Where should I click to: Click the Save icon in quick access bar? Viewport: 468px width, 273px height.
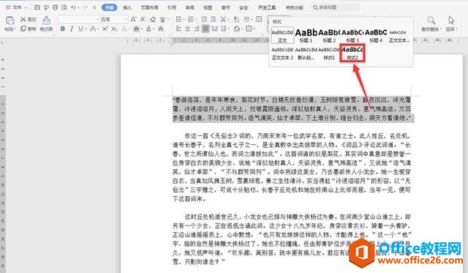37,7
